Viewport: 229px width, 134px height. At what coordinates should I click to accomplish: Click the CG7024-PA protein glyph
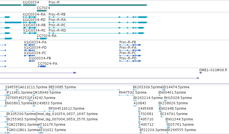point(42,66)
